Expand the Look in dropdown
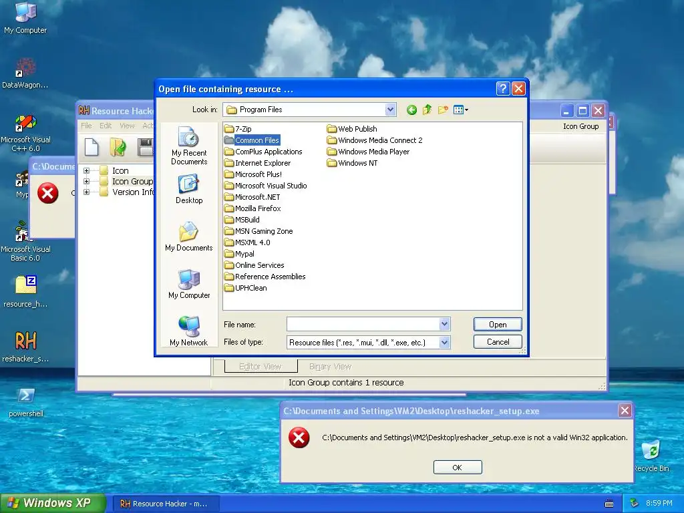 pos(390,110)
